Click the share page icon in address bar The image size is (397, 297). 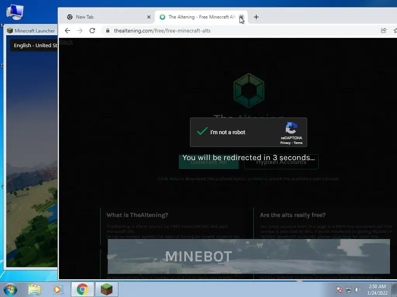click(383, 31)
